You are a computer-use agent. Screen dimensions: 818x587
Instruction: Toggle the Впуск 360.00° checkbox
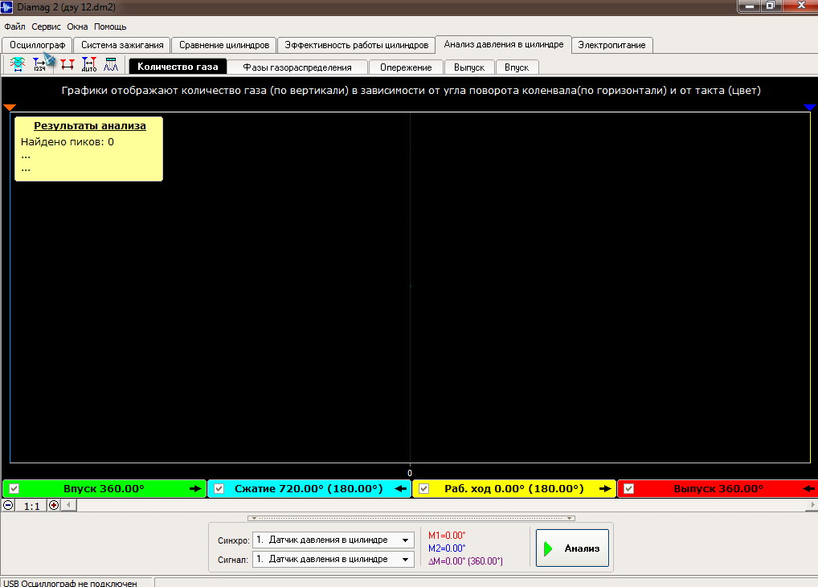(x=14, y=488)
